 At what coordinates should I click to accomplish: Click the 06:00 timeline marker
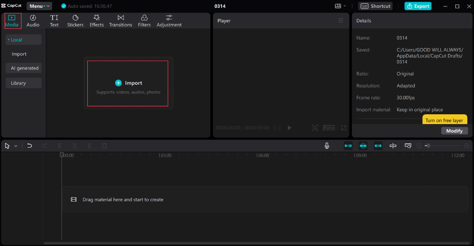[x=262, y=155]
